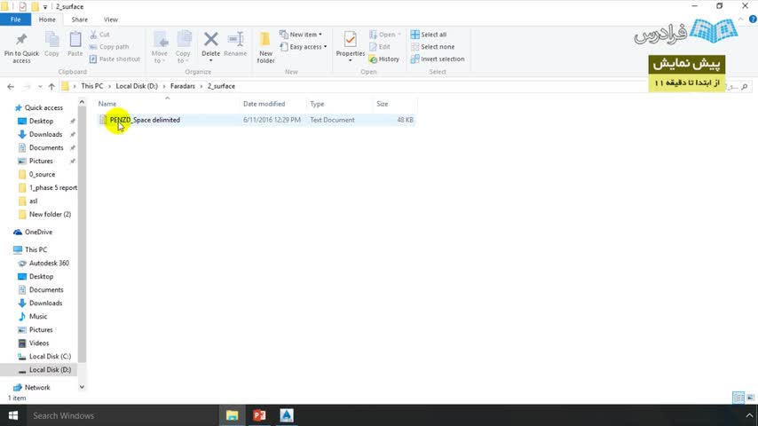Image resolution: width=758 pixels, height=426 pixels.
Task: Open PowerPoint from the taskbar
Action: 259,415
